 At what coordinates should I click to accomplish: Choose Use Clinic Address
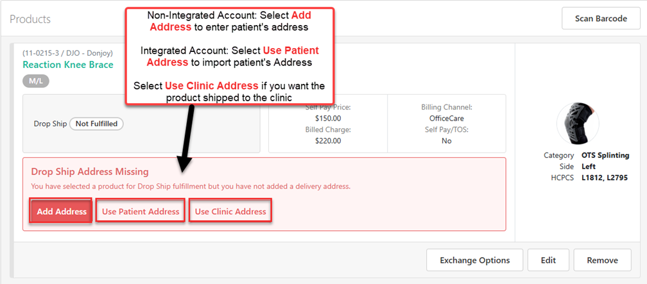click(x=230, y=212)
